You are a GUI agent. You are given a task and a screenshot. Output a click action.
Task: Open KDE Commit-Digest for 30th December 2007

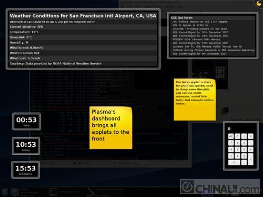[200, 32]
